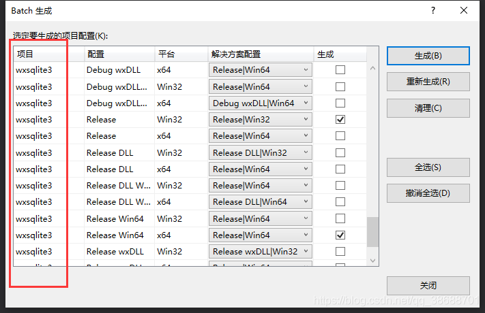This screenshot has height=313, width=485.
Task: Open the Debug wxDLL|Win64 dropdown
Action: [x=261, y=103]
